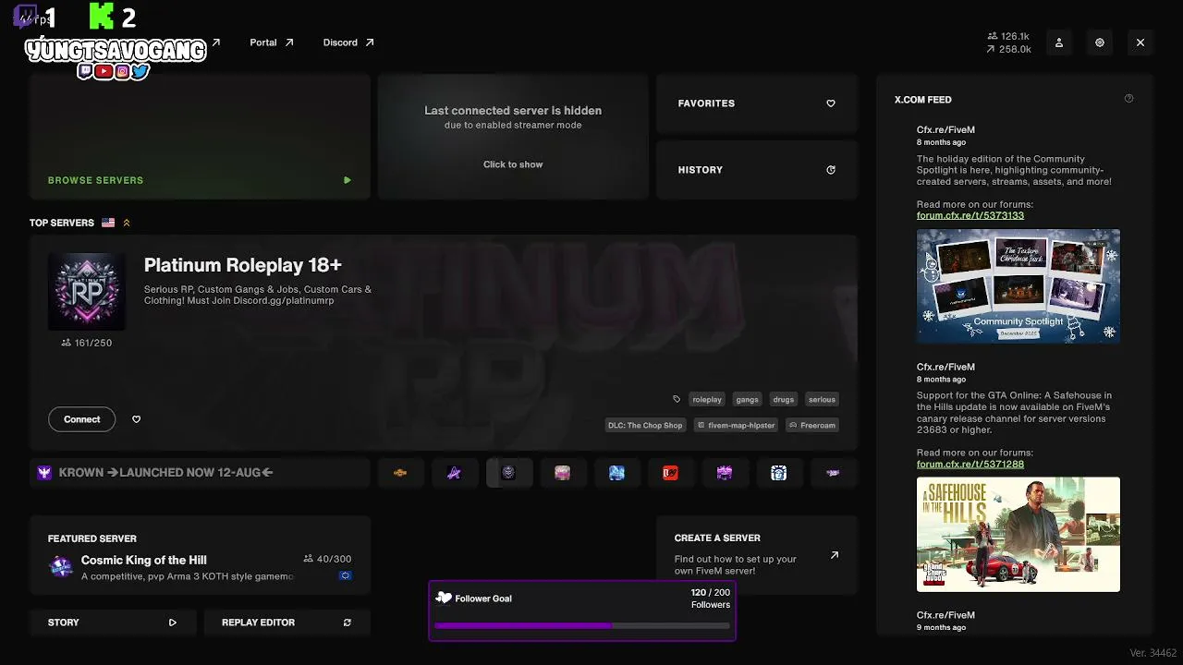
Task: Click the 126.1k players online count
Action: [1008, 36]
